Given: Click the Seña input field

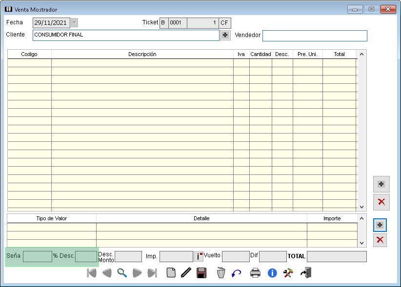Looking at the screenshot, I should 38,256.
